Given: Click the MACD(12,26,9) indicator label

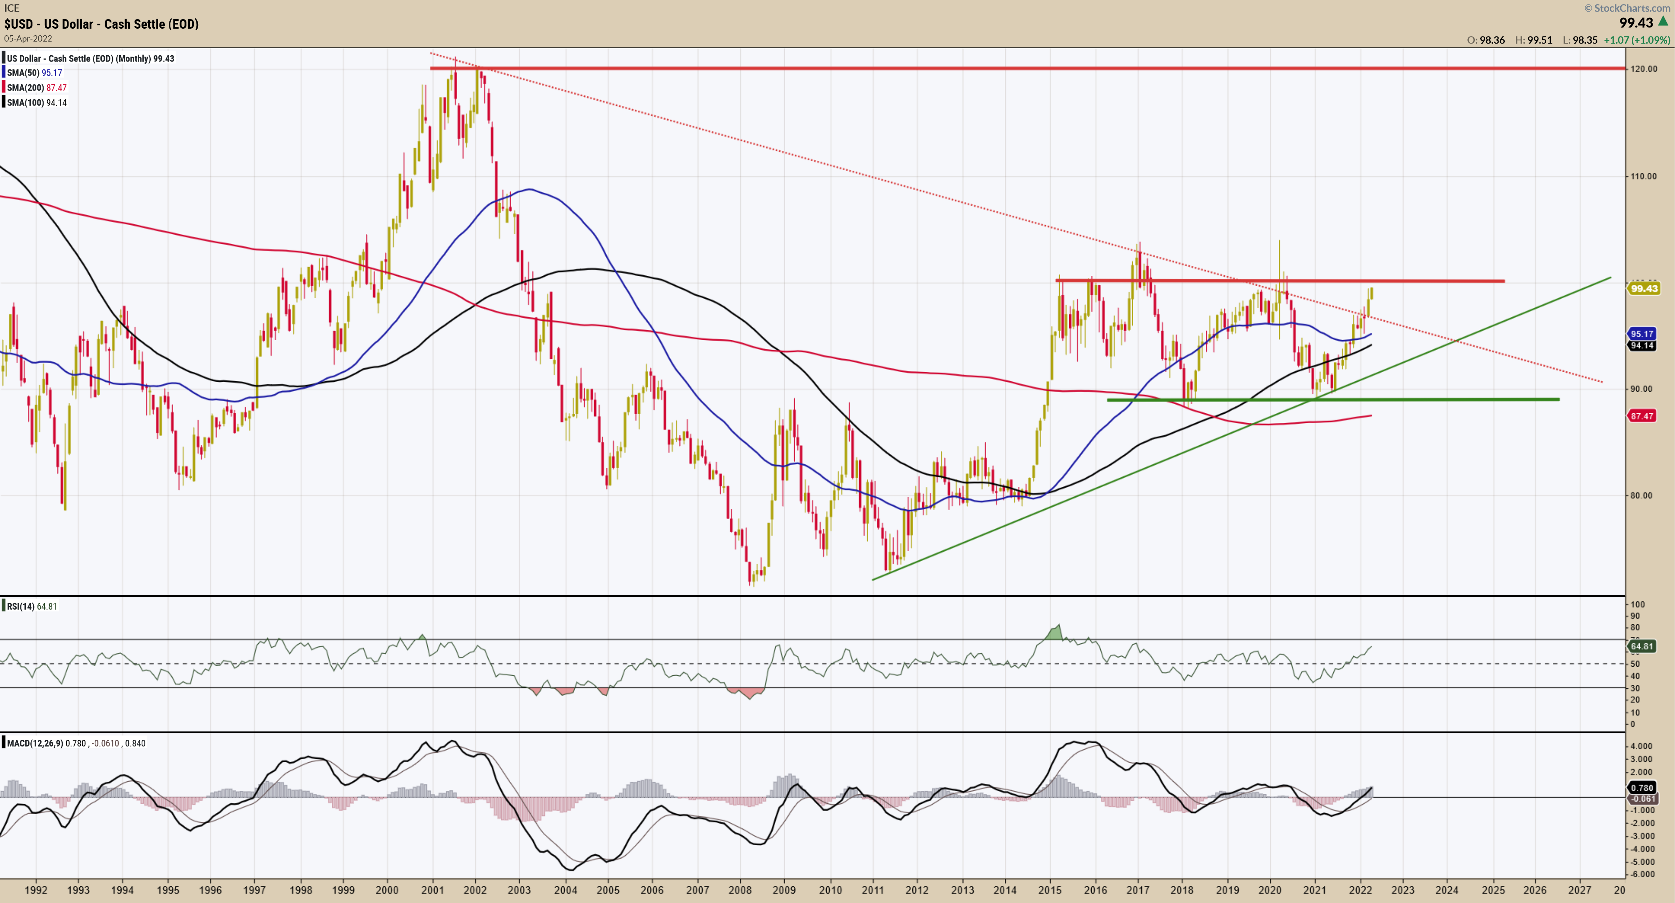Looking at the screenshot, I should [x=35, y=743].
